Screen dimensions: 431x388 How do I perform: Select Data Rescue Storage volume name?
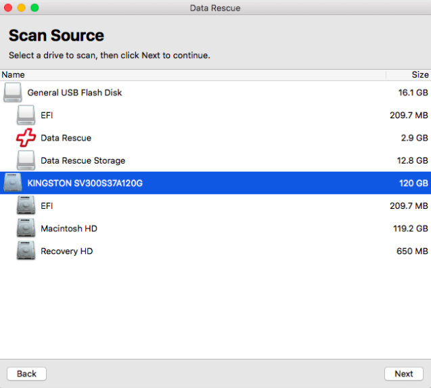pyautogui.click(x=83, y=160)
